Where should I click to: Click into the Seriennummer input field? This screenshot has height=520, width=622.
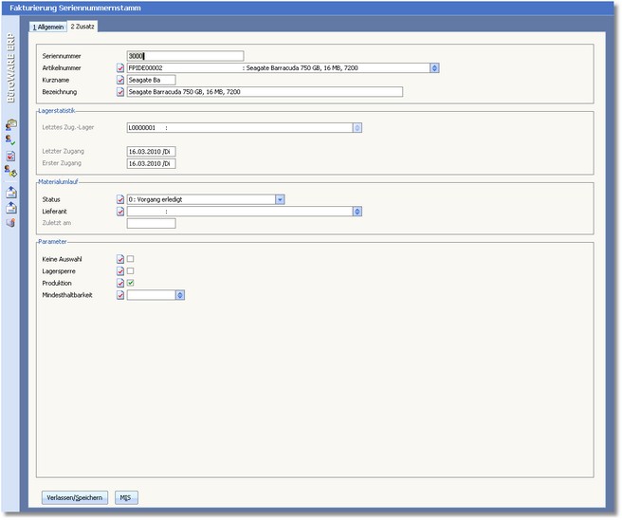click(x=184, y=56)
